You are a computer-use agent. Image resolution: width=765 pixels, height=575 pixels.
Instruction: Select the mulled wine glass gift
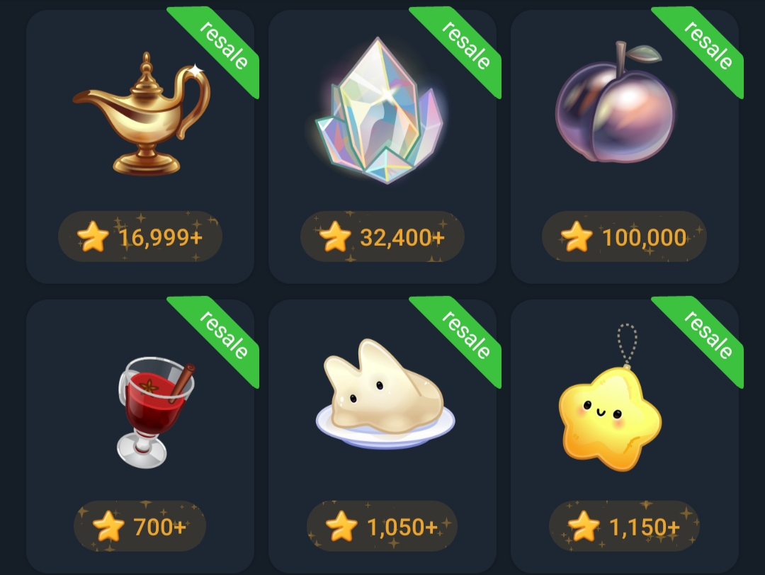tap(155, 413)
